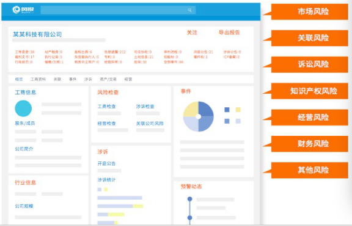Image resolution: width=352 pixels, height=226 pixels.
Task: Click the 风报 logo icon in header
Action: tap(16, 10)
